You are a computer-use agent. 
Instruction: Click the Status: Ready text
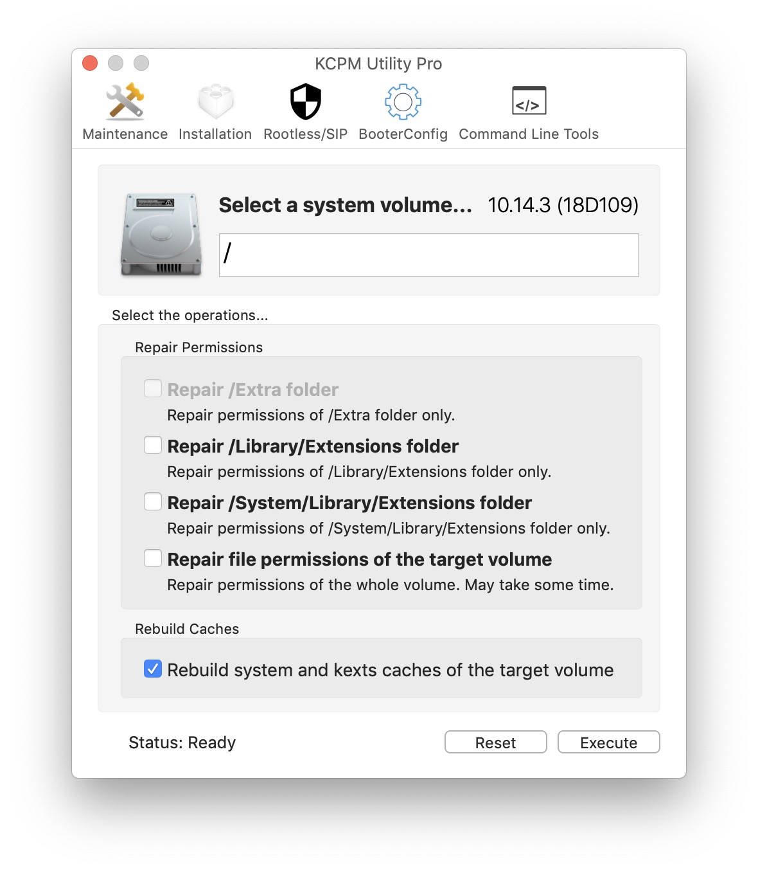tap(182, 742)
